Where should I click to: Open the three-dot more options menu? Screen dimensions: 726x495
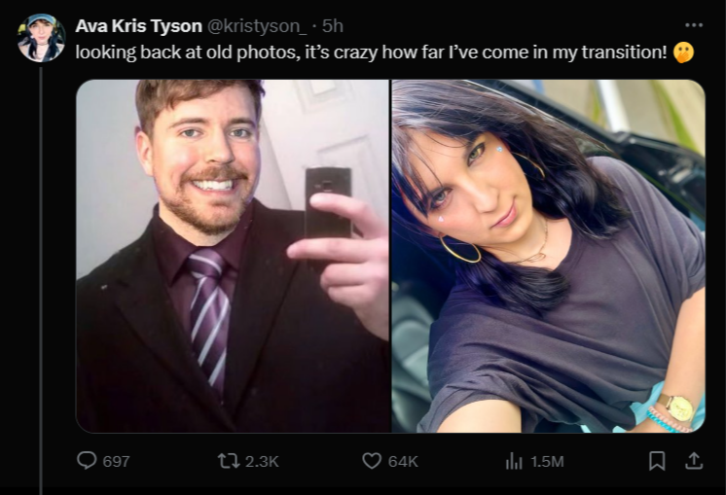click(x=694, y=25)
